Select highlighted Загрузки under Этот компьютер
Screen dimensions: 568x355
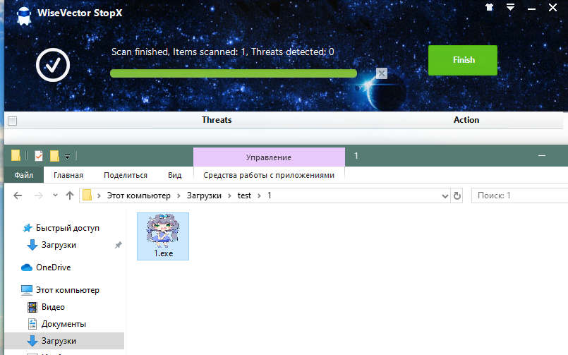(x=64, y=341)
